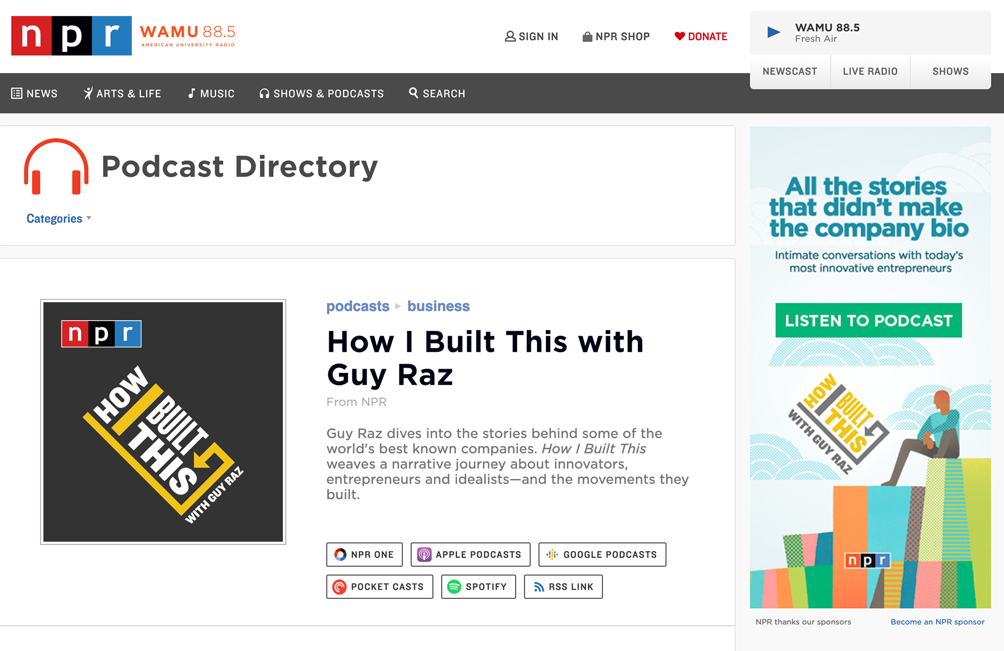Select the Live Radio tab
Screen dimensions: 1004x651
[870, 72]
